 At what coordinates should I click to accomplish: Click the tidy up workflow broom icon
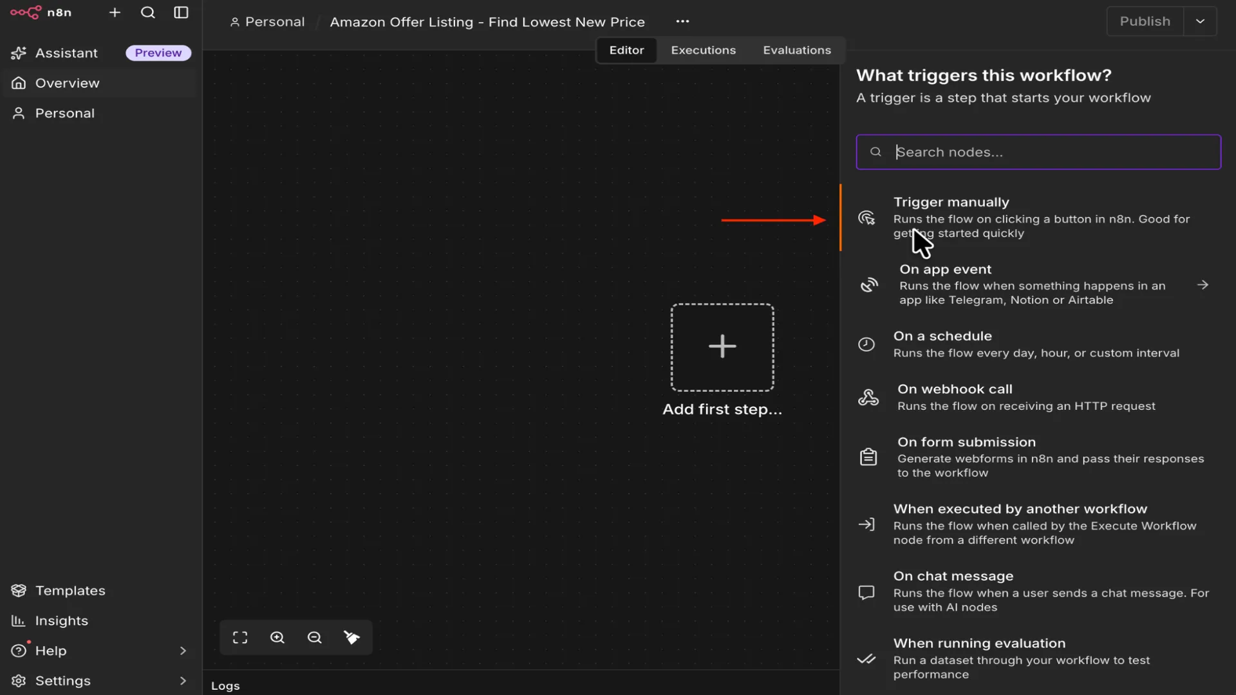(351, 637)
